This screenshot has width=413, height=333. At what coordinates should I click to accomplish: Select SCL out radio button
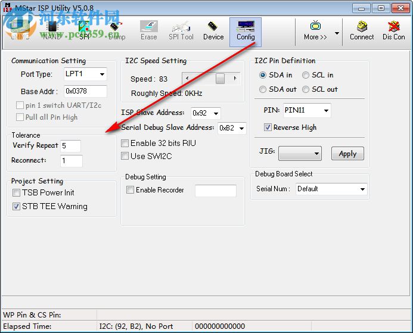click(x=306, y=89)
